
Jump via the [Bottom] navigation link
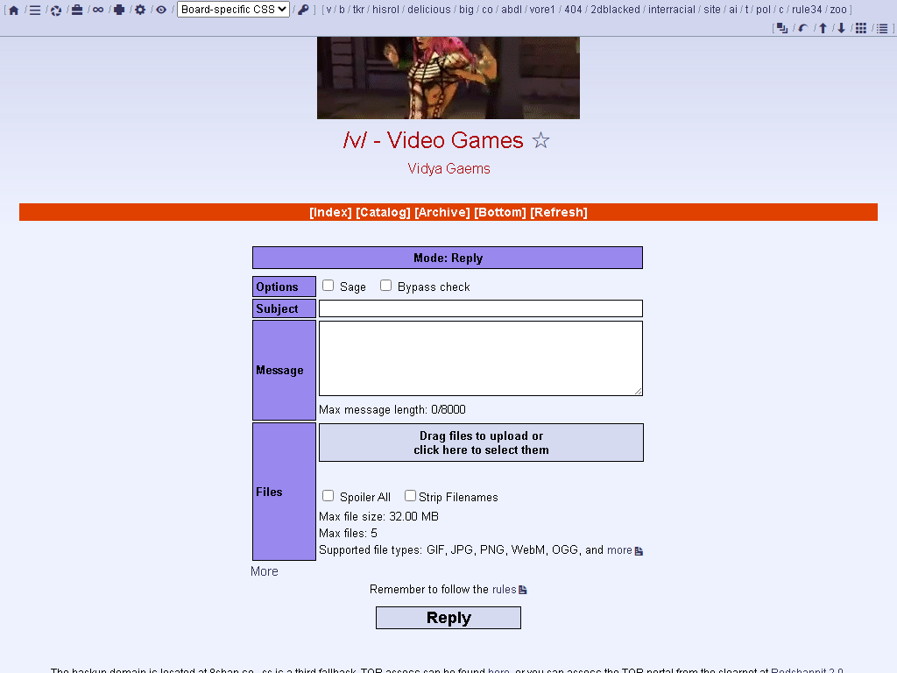pos(500,212)
